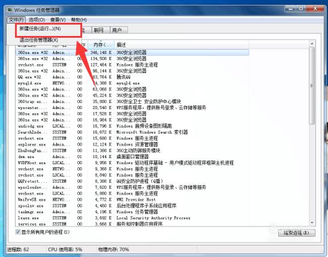
Task: Click the 结束进程 button
Action: (x=297, y=233)
